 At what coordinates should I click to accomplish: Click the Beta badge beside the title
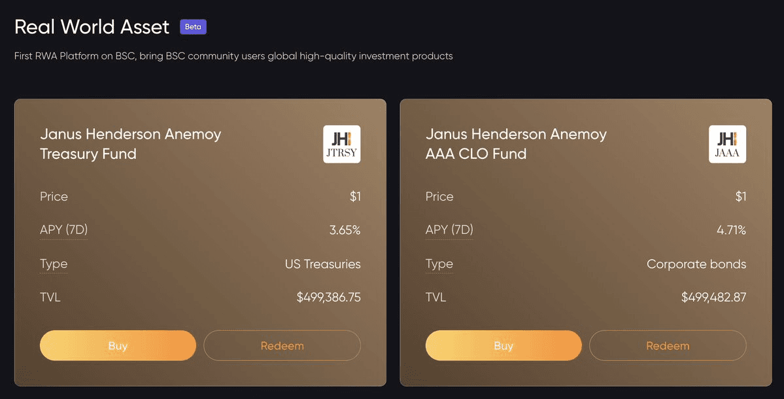coord(193,27)
